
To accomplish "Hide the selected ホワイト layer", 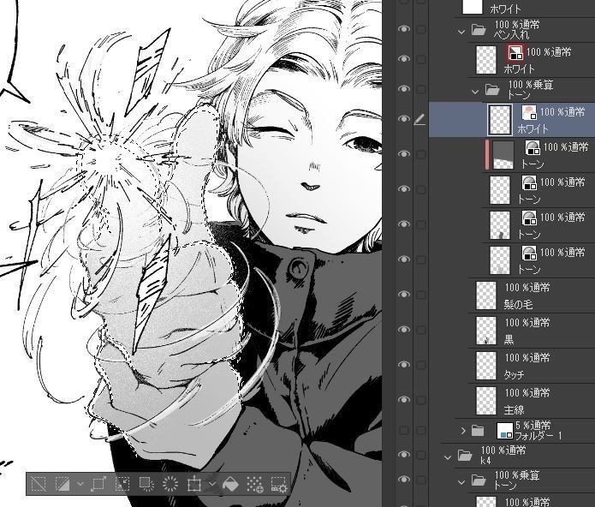I will (x=404, y=119).
